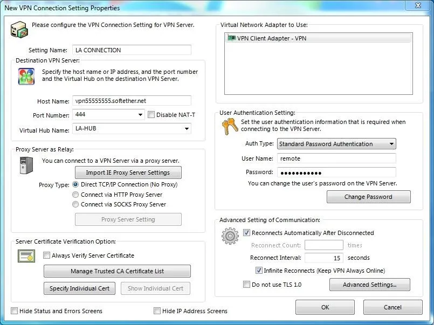
Task: Select Connect via HTTP Proxy Server
Action: (x=75, y=195)
